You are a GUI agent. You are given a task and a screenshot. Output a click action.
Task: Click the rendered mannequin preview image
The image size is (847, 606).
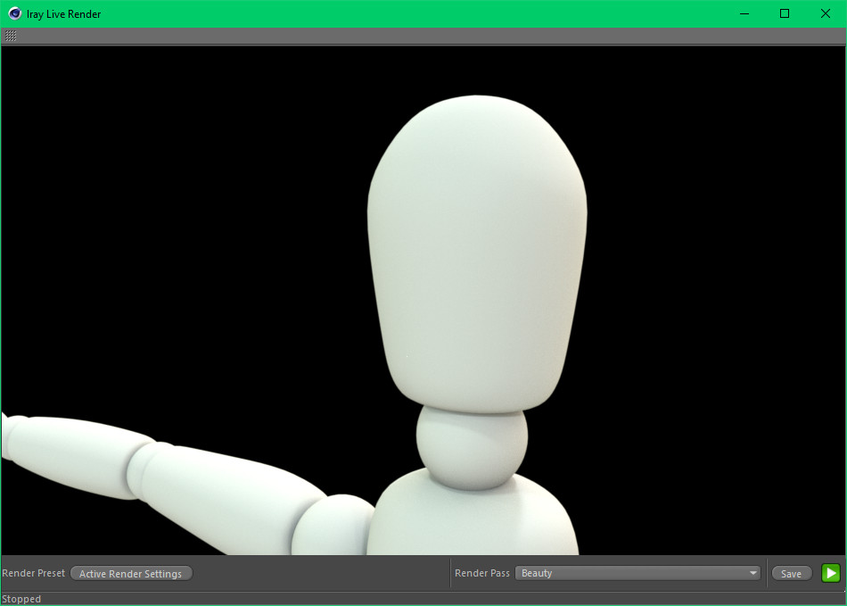coord(423,301)
